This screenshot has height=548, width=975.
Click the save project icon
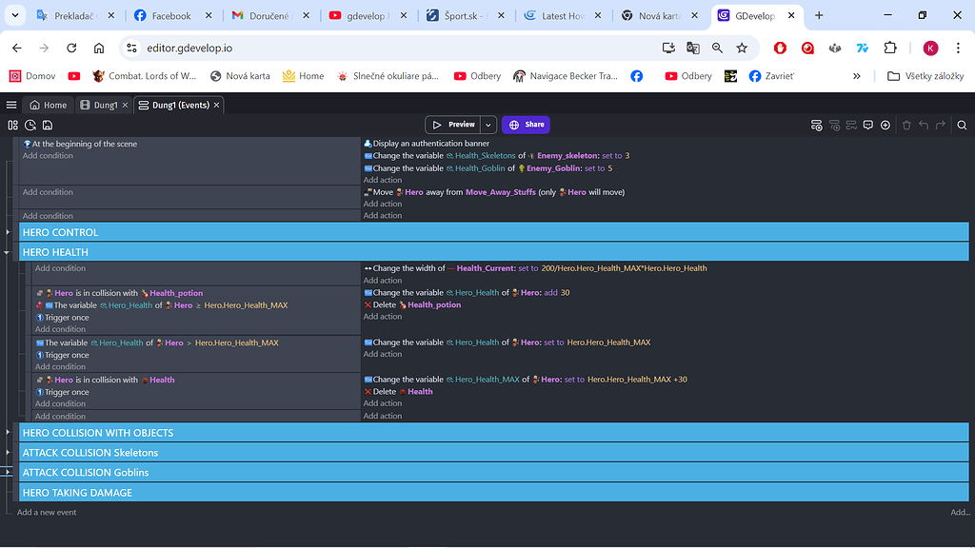(x=48, y=125)
